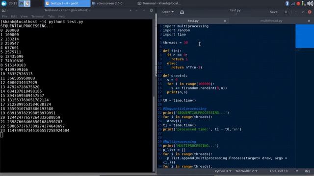
Task: Click the 'def draw(n):' line
Action: [x=175, y=76]
